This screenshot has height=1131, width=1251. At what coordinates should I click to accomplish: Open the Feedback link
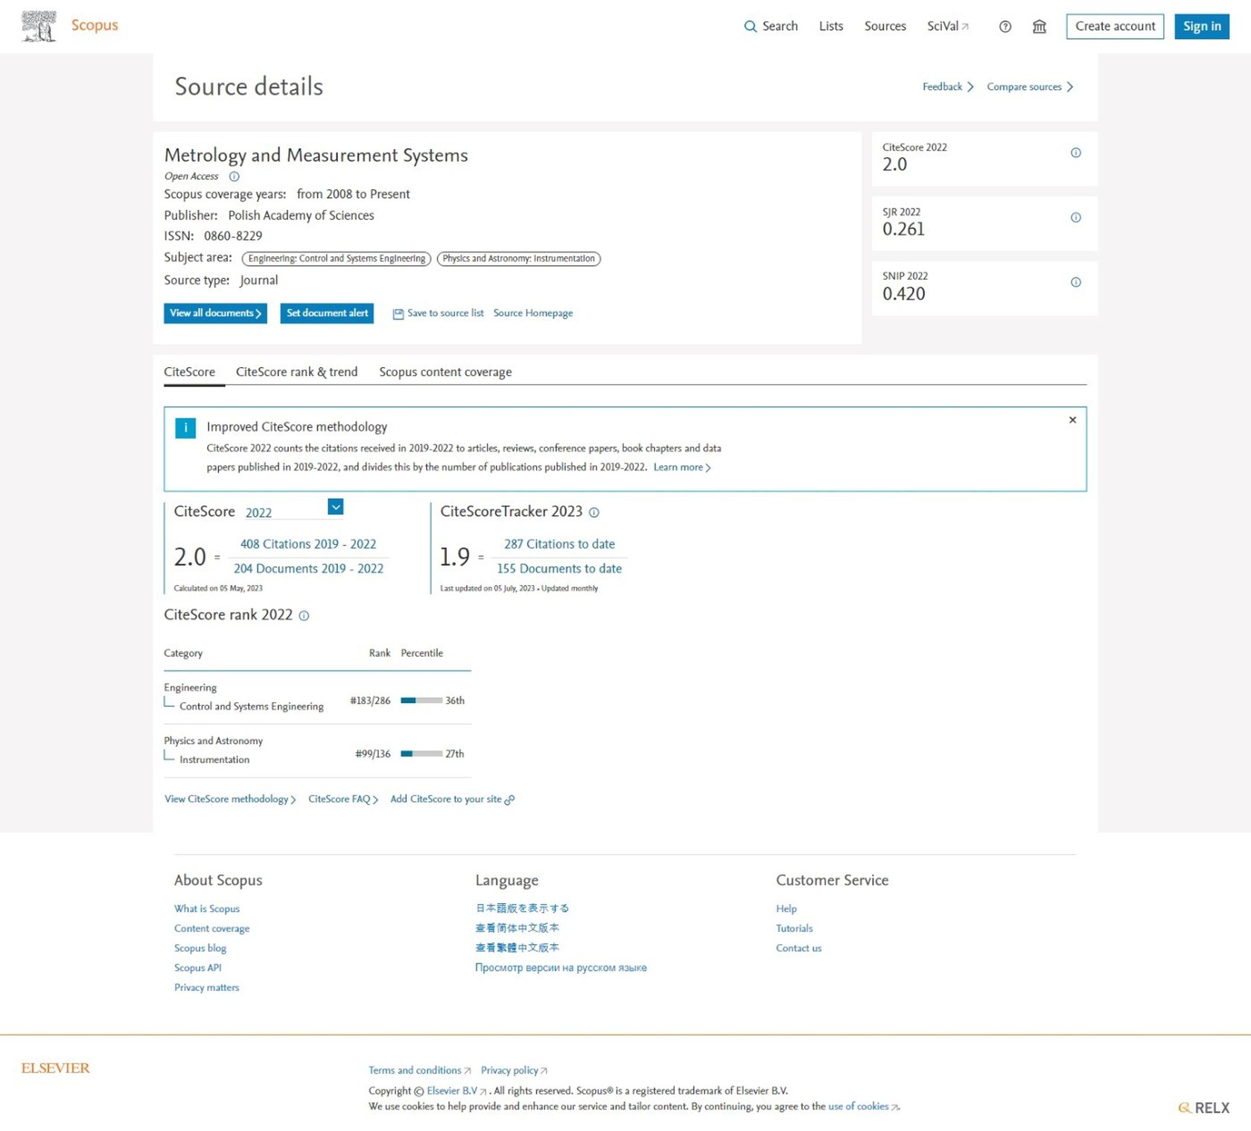(x=948, y=87)
